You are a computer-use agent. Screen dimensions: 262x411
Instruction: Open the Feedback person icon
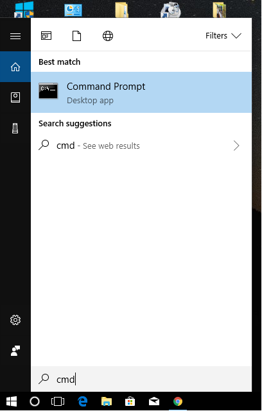[x=15, y=351]
